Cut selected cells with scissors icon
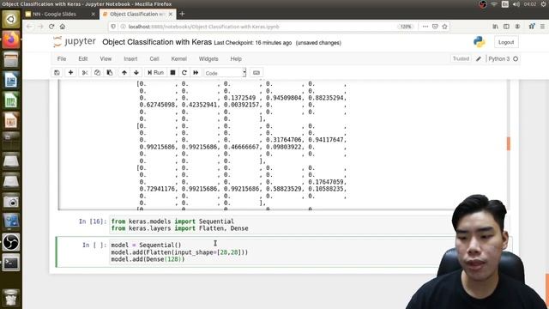Screen dimensions: 549x309 coord(85,72)
